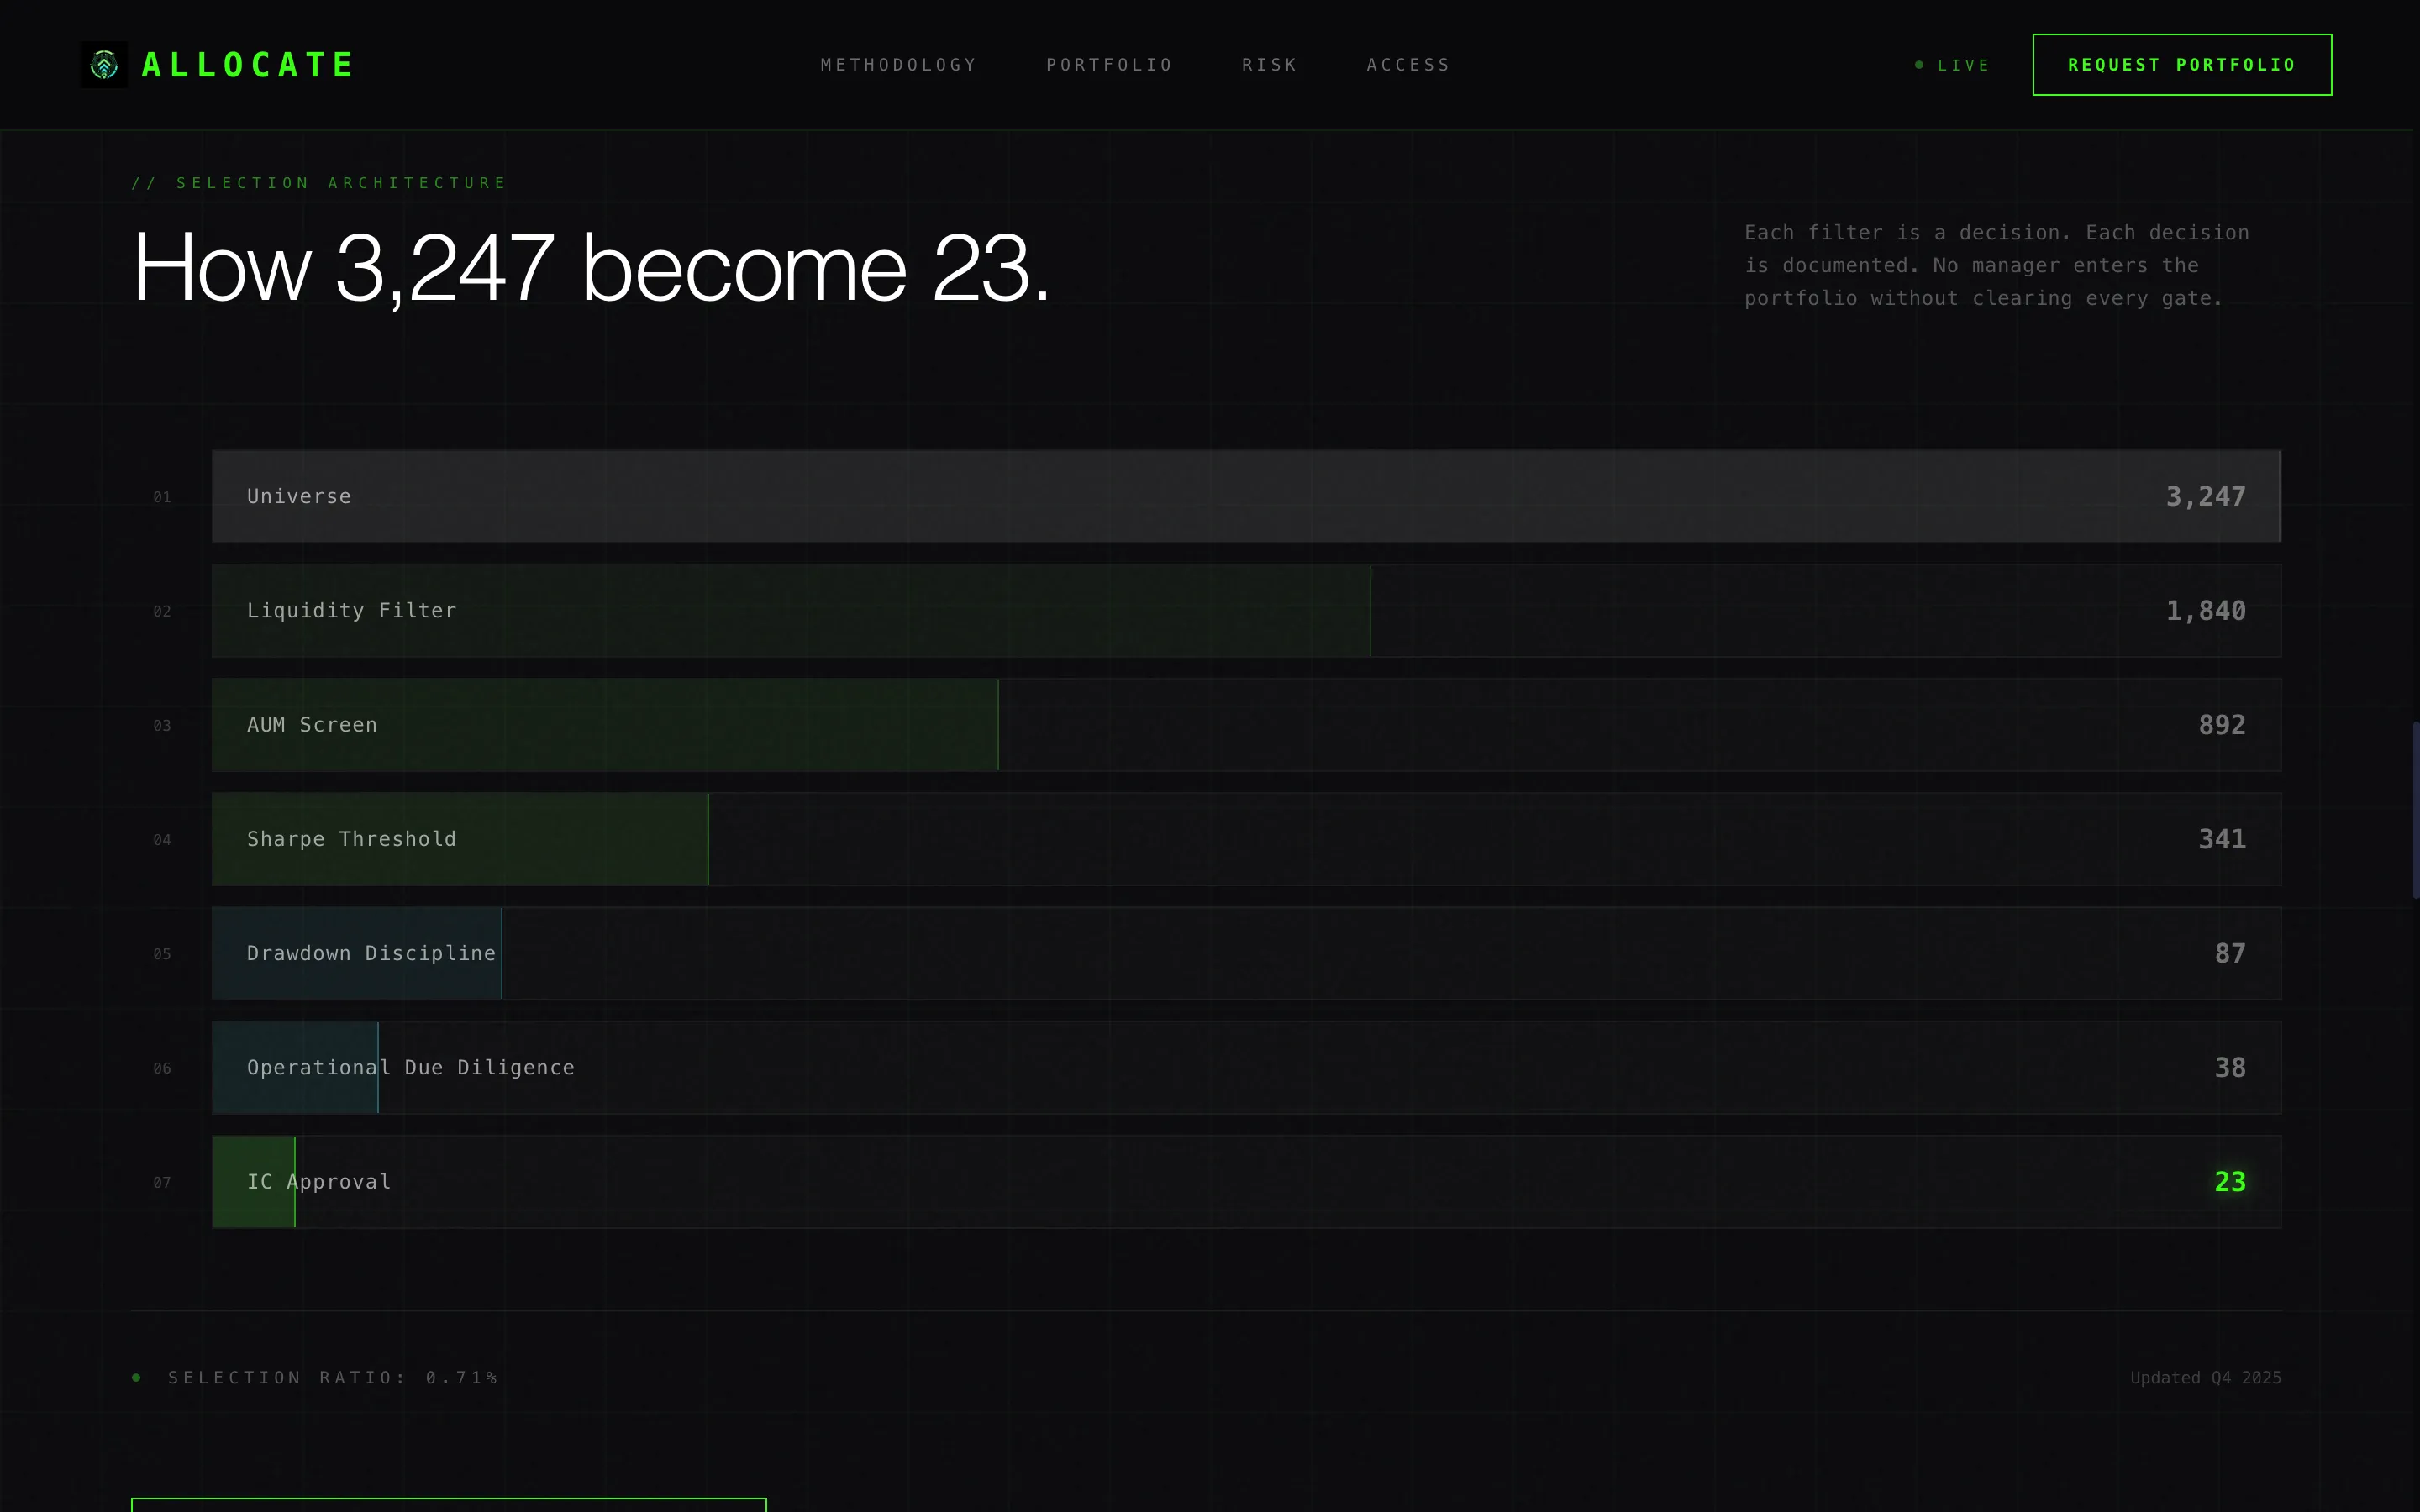Screen dimensions: 2420x1512
Task: Click the IC Approval row
Action: (x=1246, y=1182)
